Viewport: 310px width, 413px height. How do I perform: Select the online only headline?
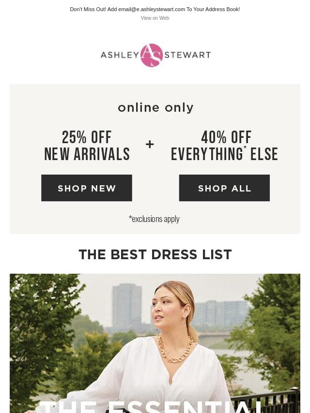[x=155, y=108]
